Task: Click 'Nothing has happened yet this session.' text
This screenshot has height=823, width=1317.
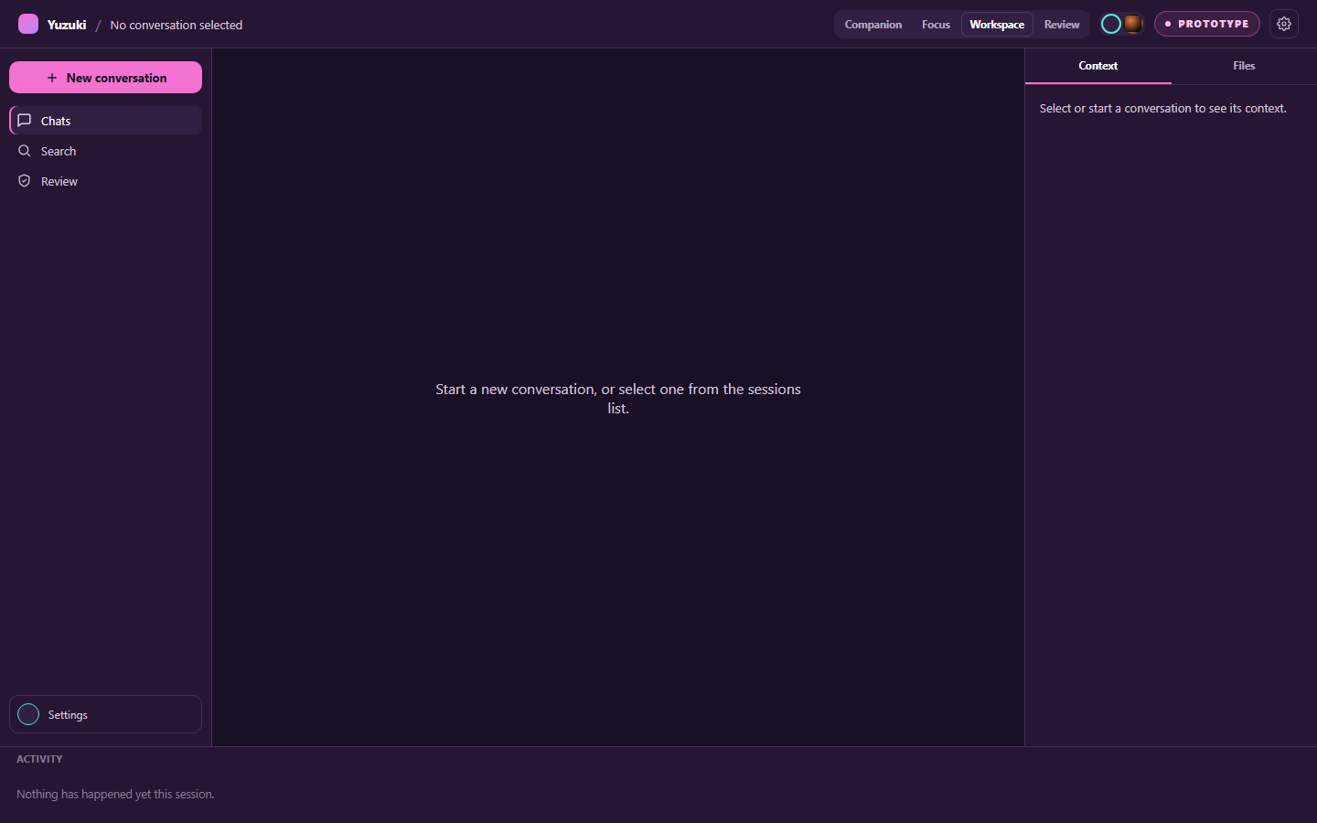Action: coord(115,794)
